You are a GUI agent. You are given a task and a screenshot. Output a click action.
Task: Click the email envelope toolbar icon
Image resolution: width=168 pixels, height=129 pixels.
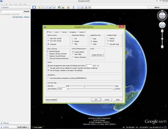tap(79, 7)
